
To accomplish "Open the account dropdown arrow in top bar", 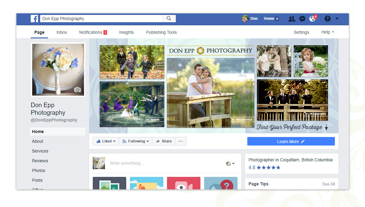I will tap(337, 19).
